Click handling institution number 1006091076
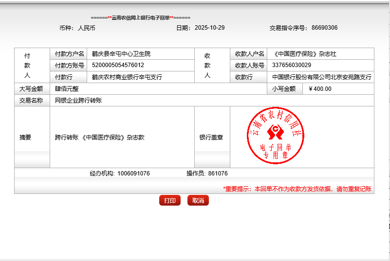 [x=133, y=174]
